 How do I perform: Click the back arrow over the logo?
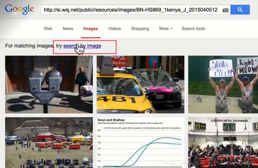point(16,14)
